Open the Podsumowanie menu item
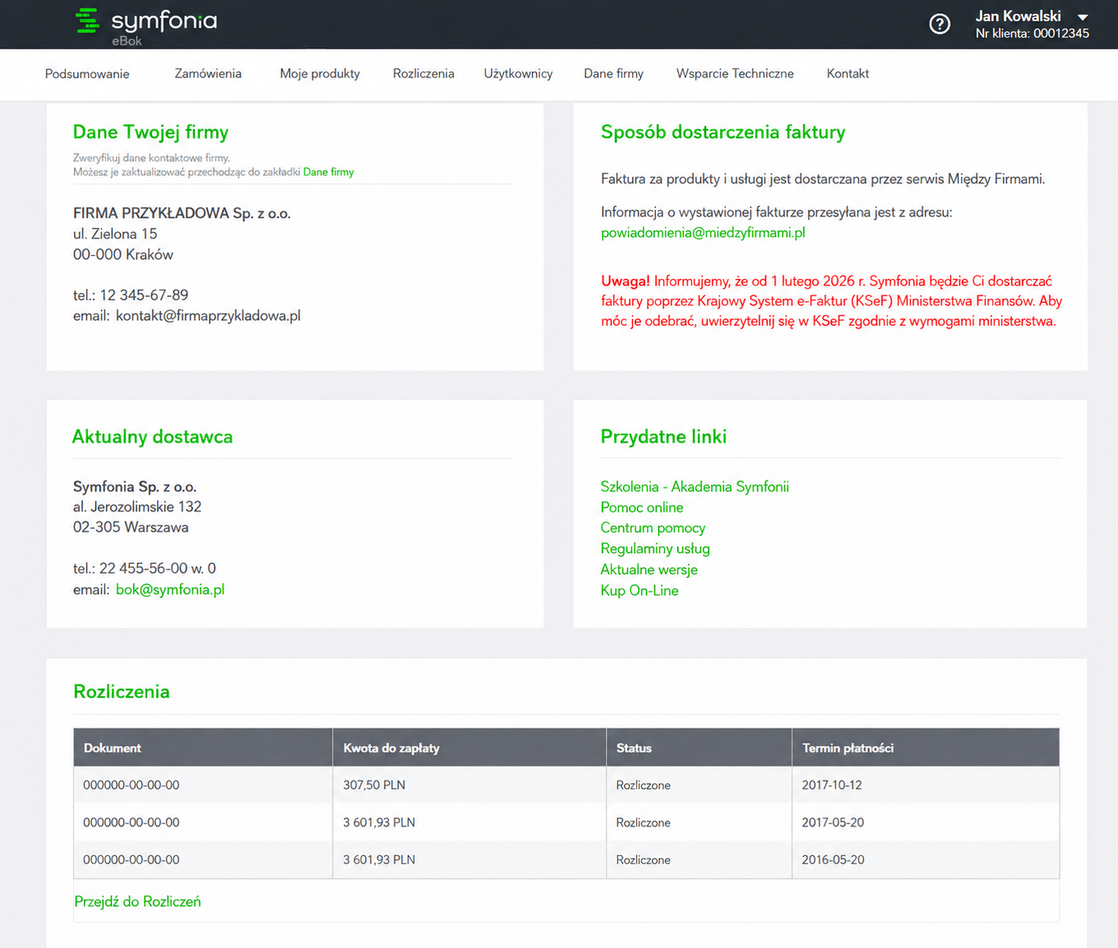 coord(87,74)
